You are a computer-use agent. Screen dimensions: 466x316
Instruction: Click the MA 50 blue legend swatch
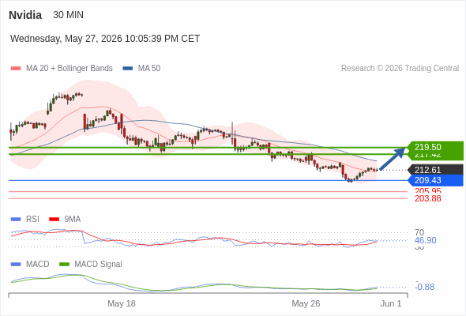(128, 69)
